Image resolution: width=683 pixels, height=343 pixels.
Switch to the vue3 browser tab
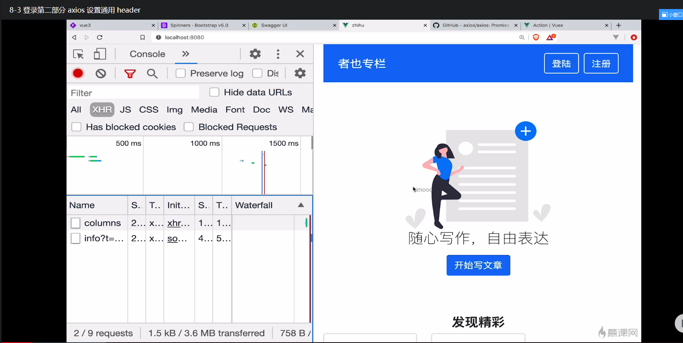112,25
